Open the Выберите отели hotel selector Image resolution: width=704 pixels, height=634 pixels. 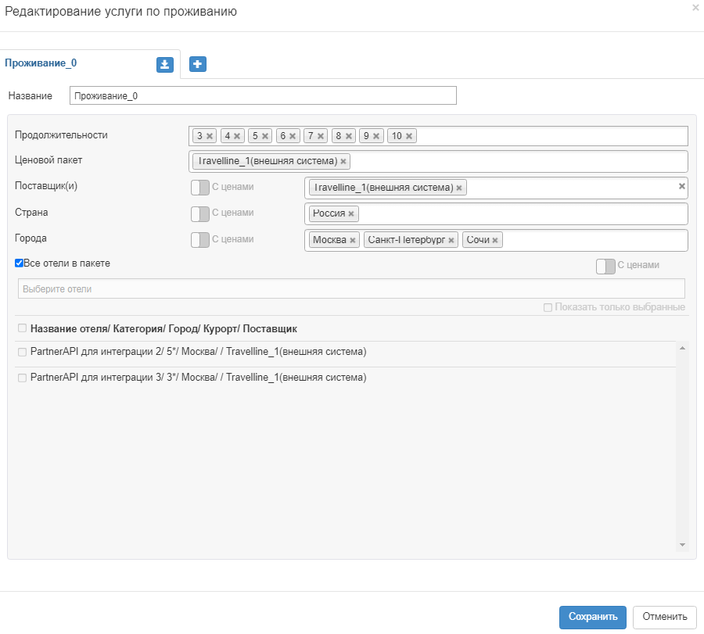click(x=350, y=288)
